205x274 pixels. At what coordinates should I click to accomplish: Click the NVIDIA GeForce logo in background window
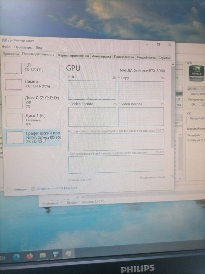tap(196, 73)
